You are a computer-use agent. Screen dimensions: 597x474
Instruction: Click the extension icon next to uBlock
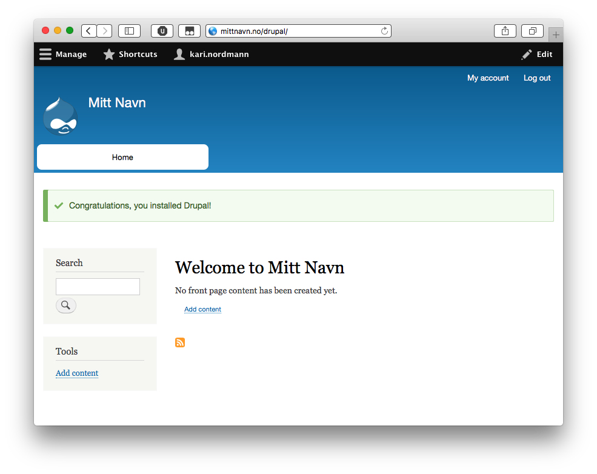coord(190,31)
